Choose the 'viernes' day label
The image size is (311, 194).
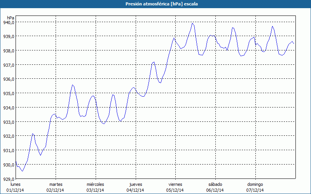point(175,184)
